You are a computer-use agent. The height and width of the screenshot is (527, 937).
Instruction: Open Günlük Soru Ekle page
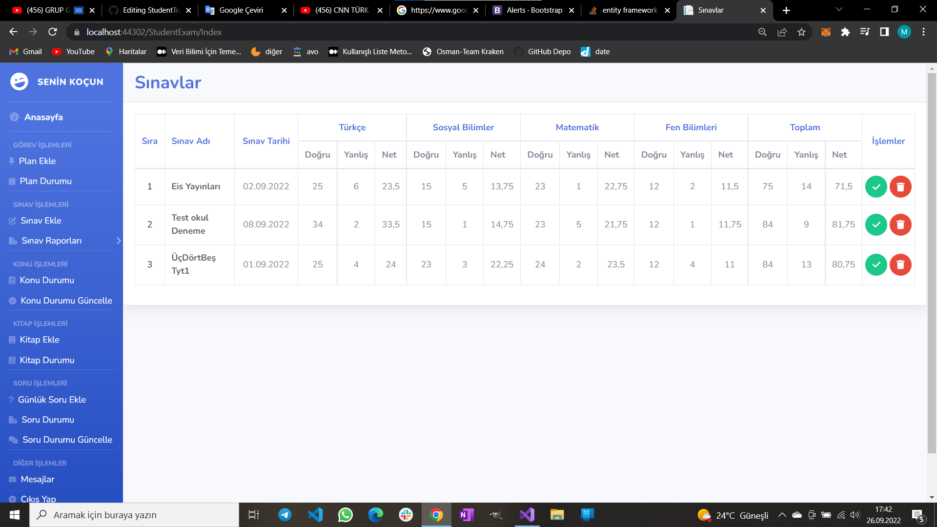click(52, 400)
